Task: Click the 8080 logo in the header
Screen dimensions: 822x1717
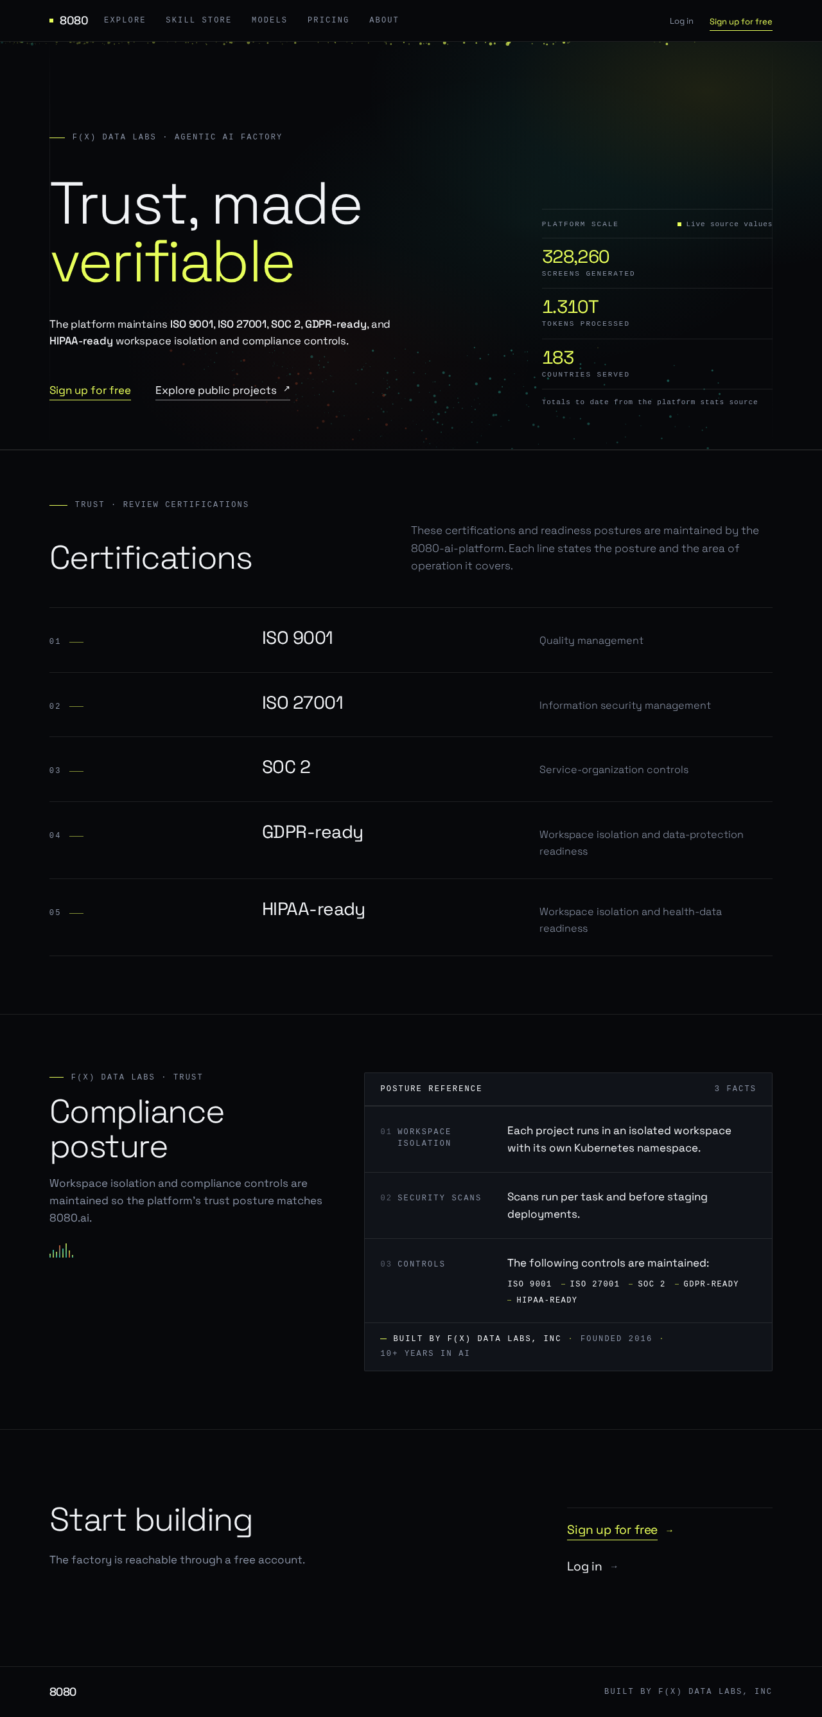Action: click(x=69, y=21)
